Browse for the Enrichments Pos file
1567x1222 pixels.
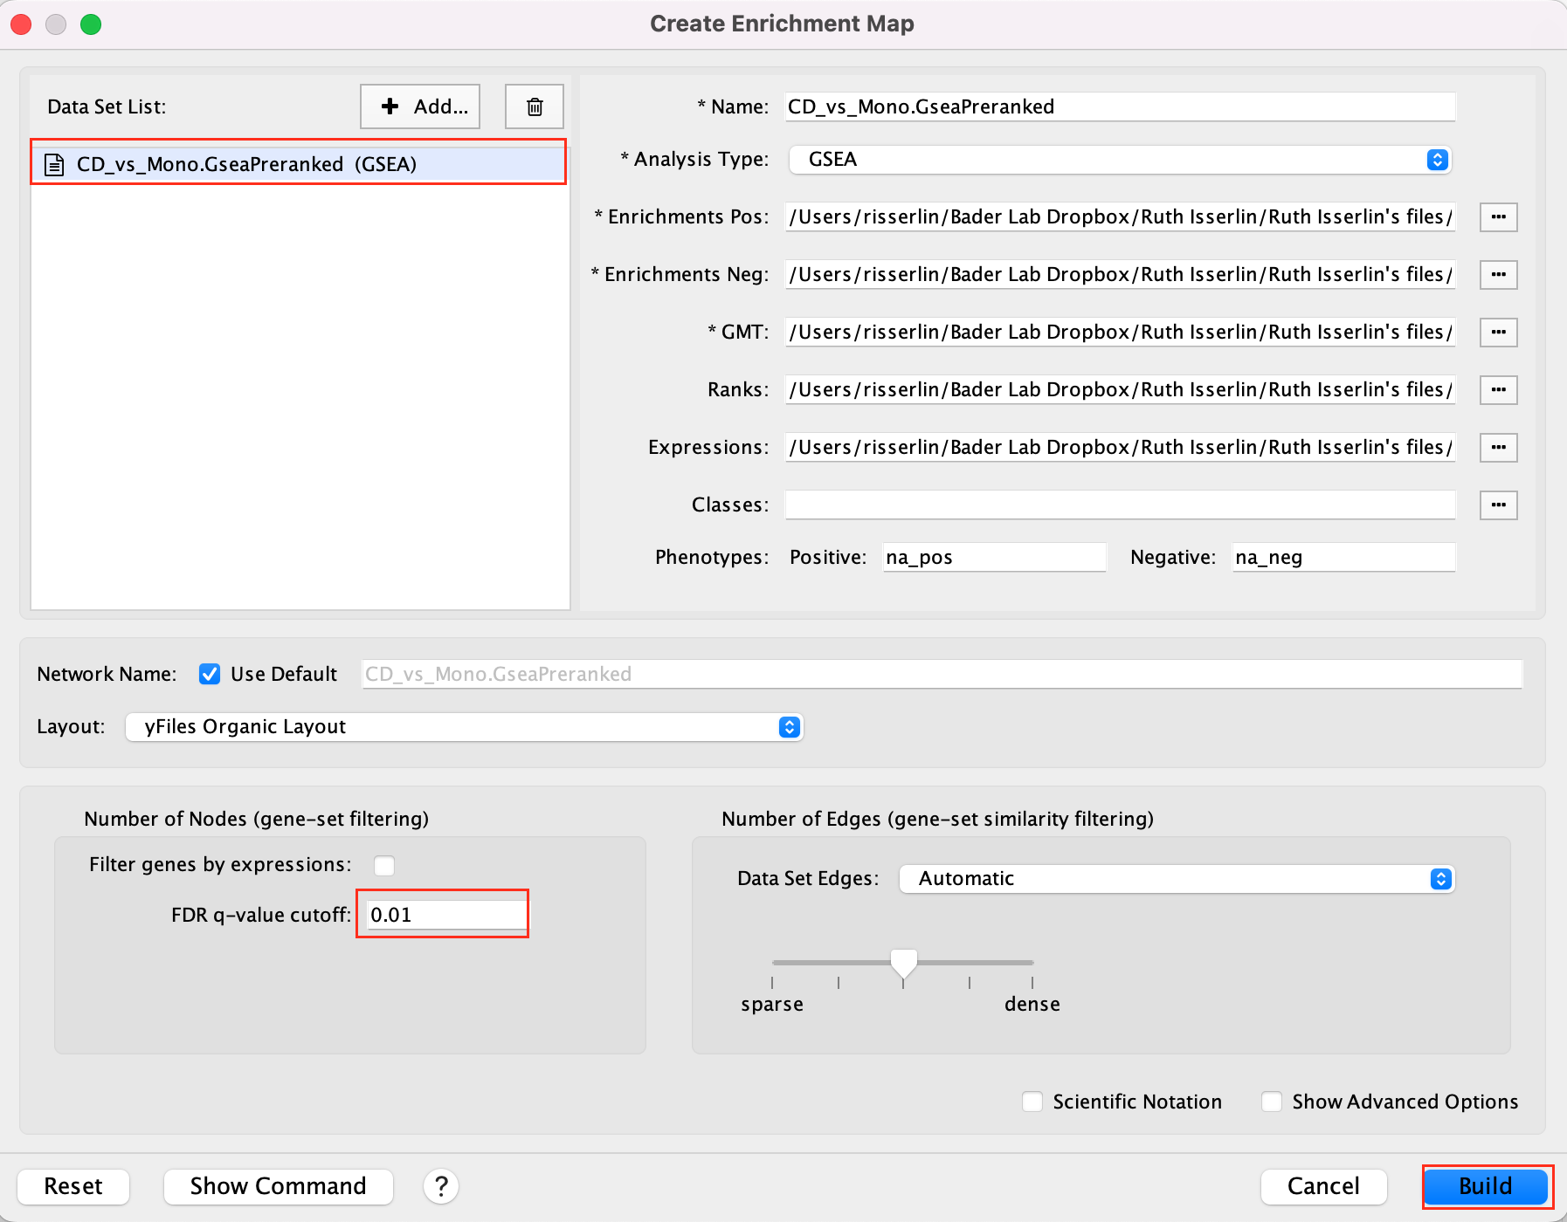coord(1498,216)
